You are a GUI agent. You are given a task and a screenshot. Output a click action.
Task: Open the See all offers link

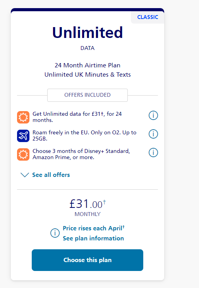pos(51,175)
